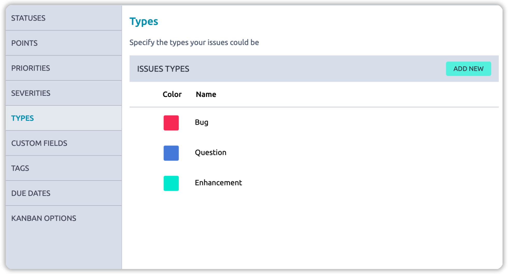Select the Question issue type name

pyautogui.click(x=210, y=153)
